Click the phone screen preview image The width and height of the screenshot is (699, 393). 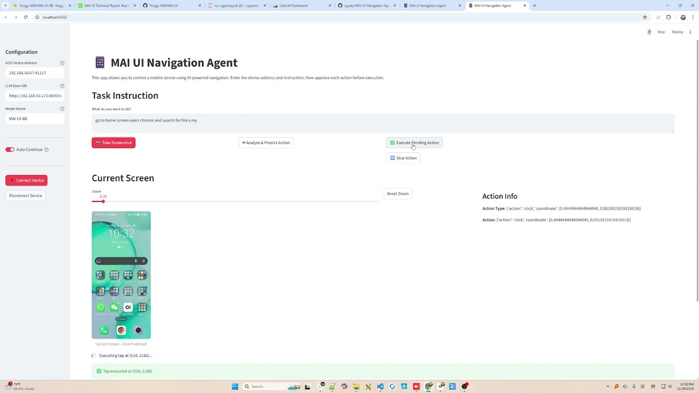[x=121, y=275]
